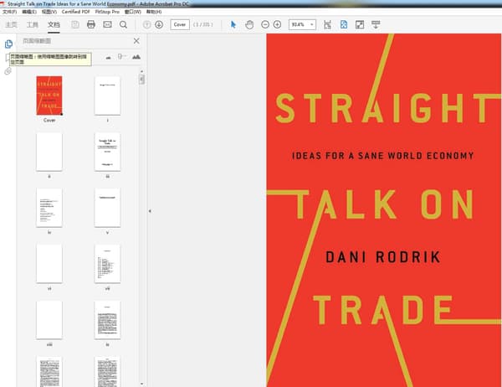Click the large thumbnails mountain icon
This screenshot has height=387, width=502.
tap(136, 57)
